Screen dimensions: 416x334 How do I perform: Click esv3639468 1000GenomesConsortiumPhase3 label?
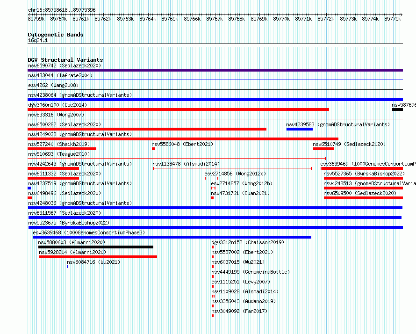tap(89, 232)
